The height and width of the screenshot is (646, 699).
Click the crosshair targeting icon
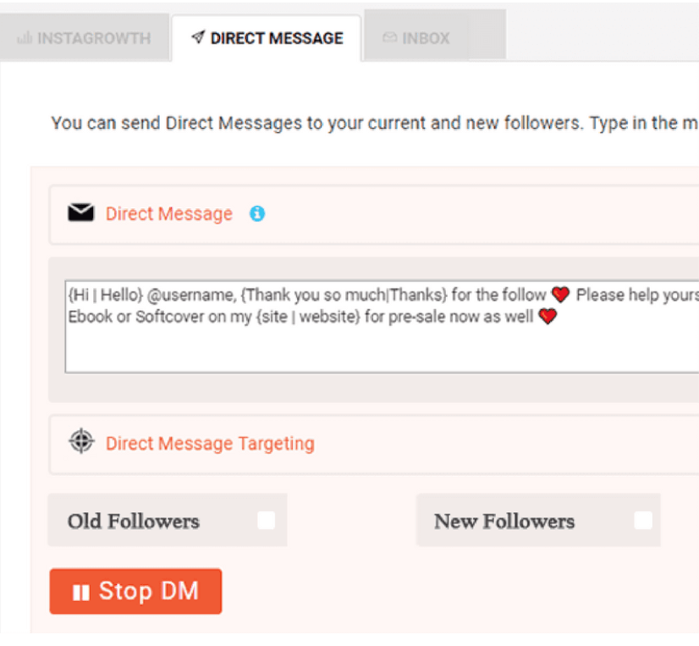81,442
